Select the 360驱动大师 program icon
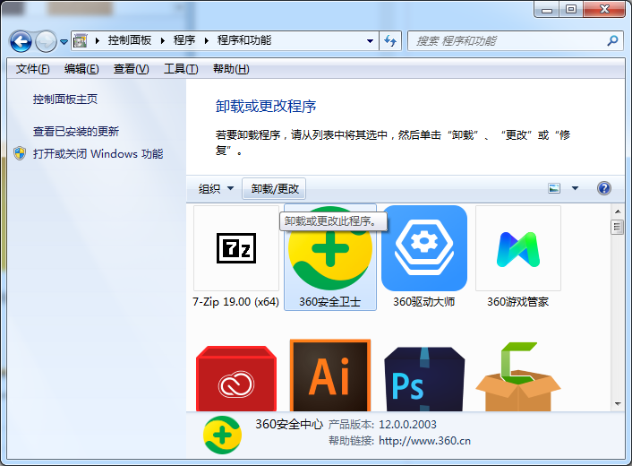This screenshot has height=466, width=632. tap(424, 248)
